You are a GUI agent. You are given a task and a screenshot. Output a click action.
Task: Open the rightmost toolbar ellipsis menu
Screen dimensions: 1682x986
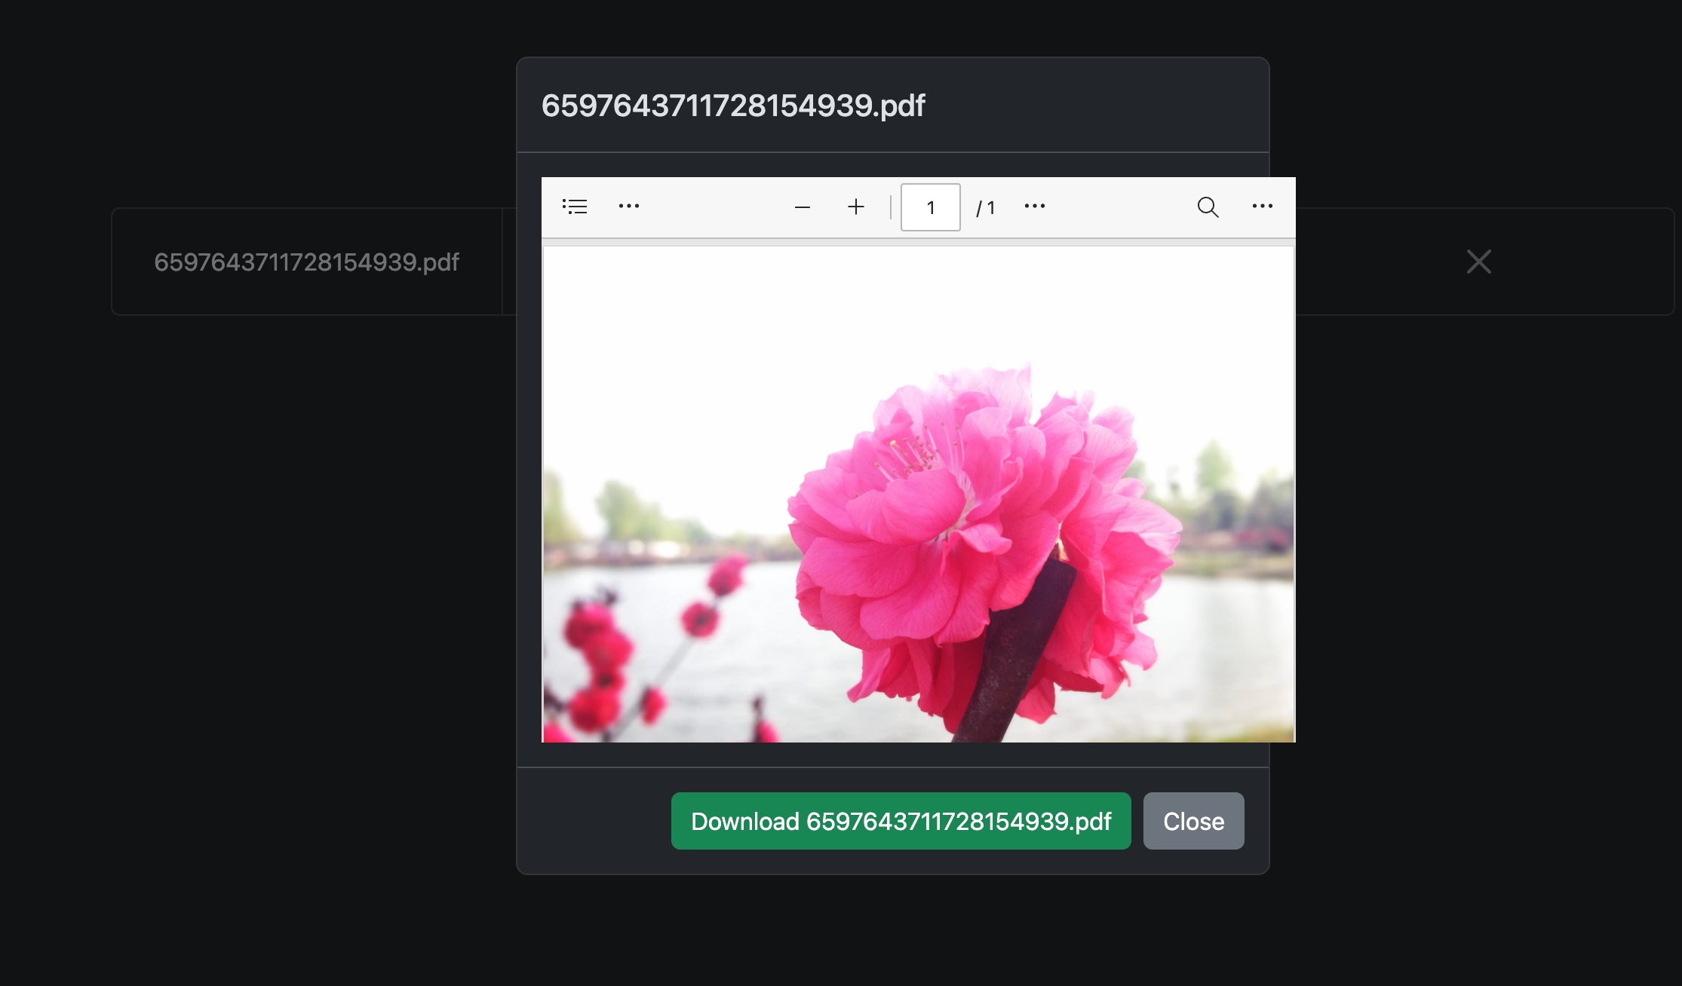tap(1263, 206)
